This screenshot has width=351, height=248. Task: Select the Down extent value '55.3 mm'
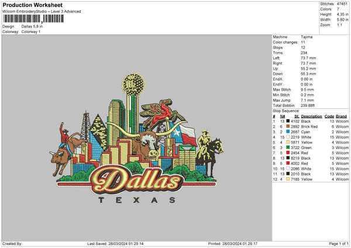pos(308,74)
